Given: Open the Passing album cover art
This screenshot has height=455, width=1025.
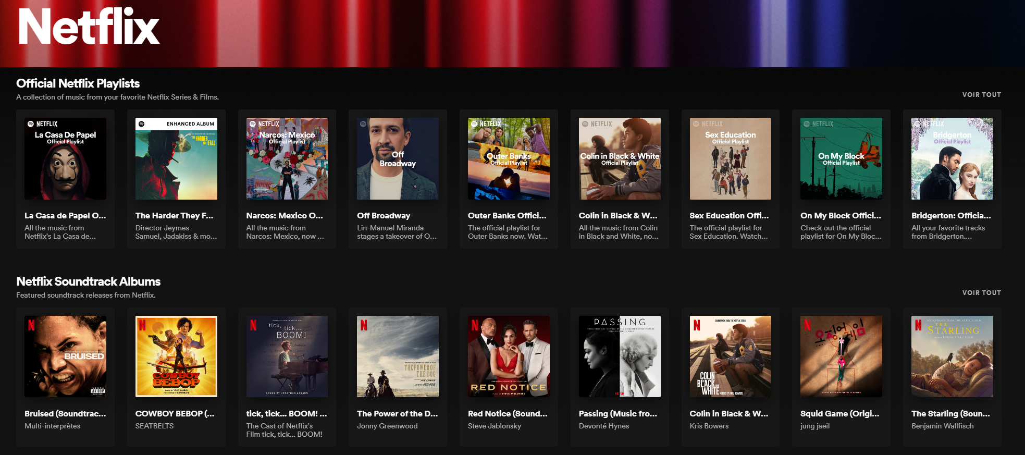Looking at the screenshot, I should click(620, 356).
